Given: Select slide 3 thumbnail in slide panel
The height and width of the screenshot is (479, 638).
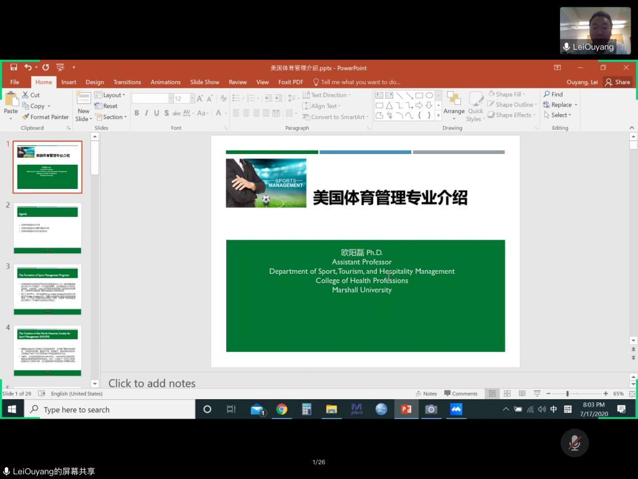Looking at the screenshot, I should pyautogui.click(x=47, y=289).
